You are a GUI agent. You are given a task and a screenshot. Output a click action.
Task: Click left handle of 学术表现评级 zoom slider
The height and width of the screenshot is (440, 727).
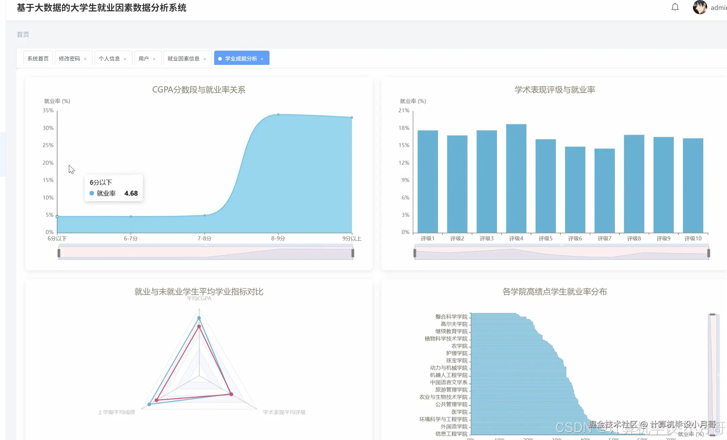point(414,253)
